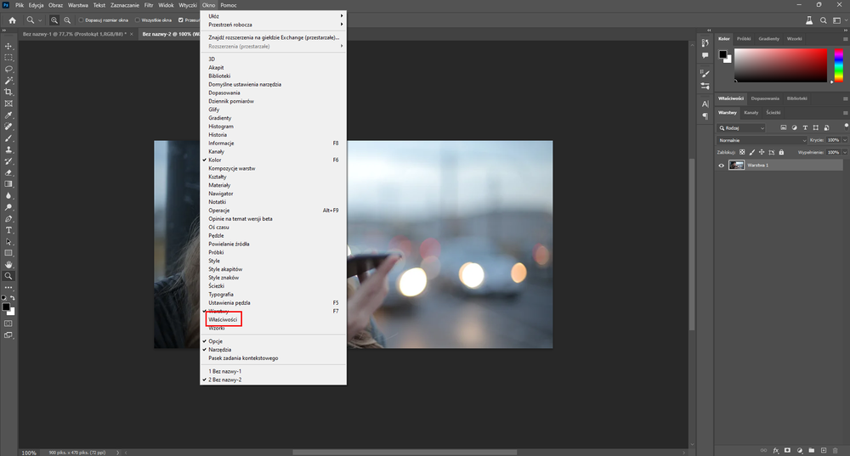
Task: Select the Horizontal Type tool
Action: (x=8, y=230)
